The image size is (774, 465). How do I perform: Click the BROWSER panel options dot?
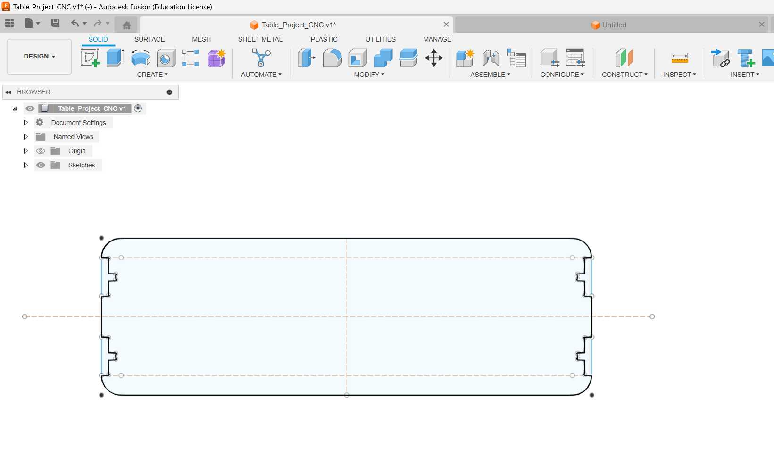click(169, 92)
